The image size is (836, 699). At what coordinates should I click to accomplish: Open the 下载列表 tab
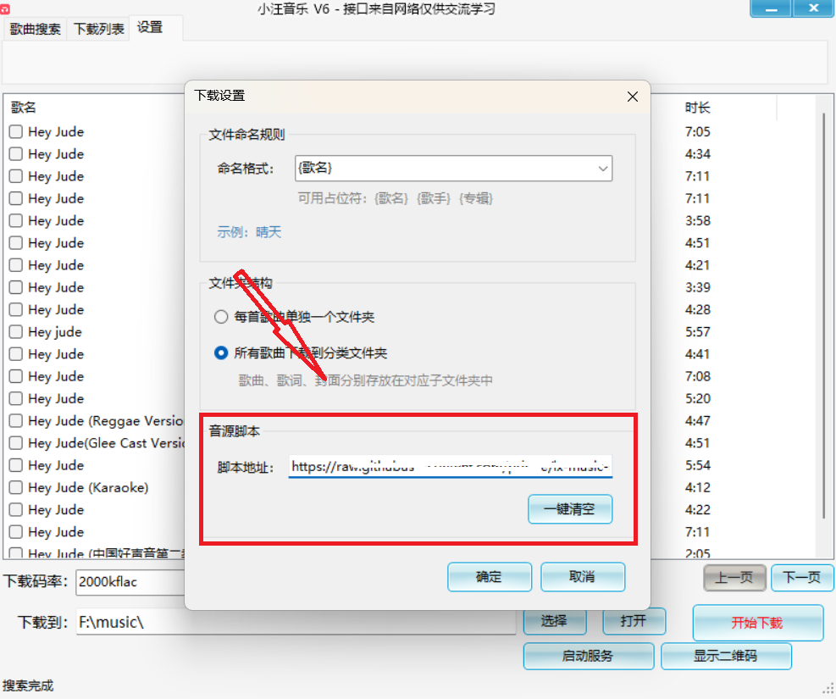[98, 29]
